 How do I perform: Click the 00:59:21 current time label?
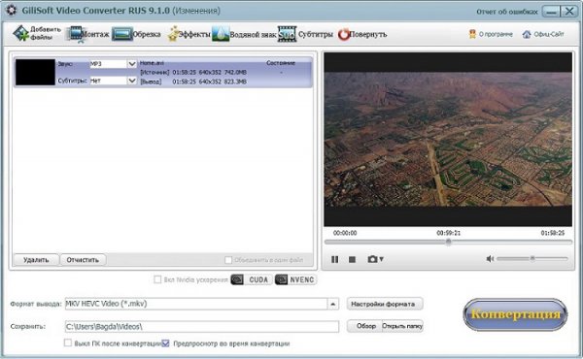click(448, 233)
